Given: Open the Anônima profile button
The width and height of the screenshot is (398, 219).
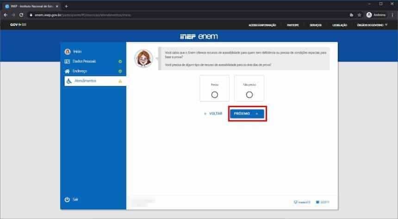Looking at the screenshot, I should (376, 15).
